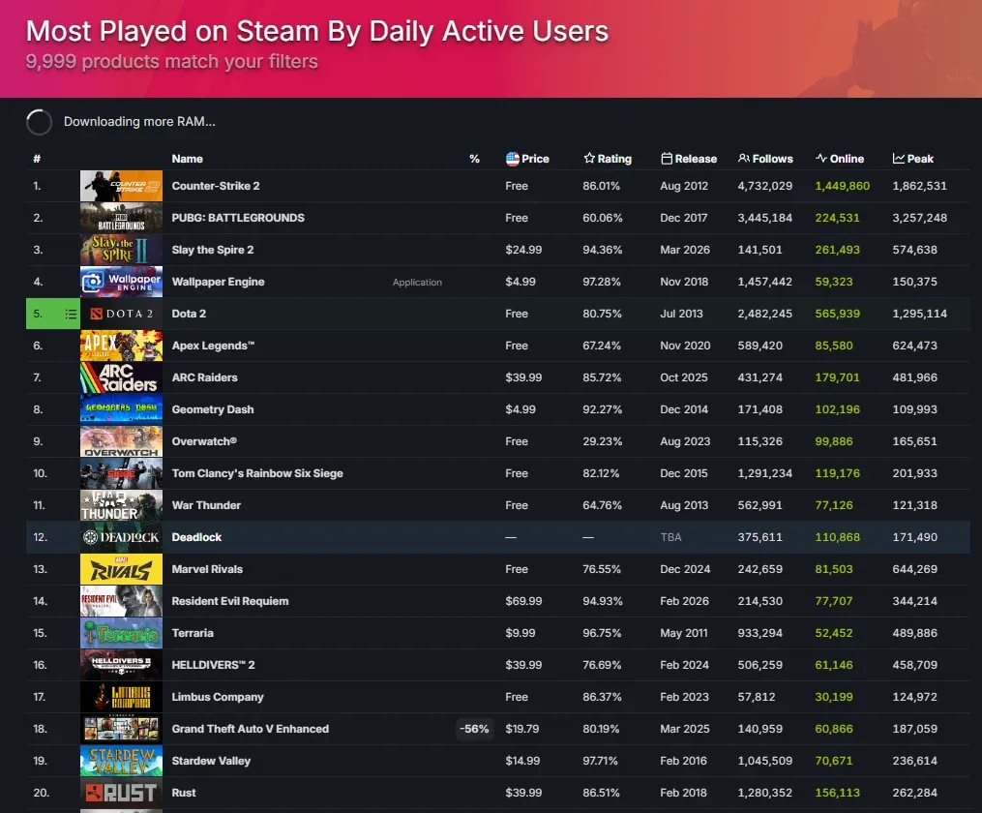Viewport: 982px width, 813px height.
Task: Open the Slay the Spire 2 page
Action: (213, 250)
